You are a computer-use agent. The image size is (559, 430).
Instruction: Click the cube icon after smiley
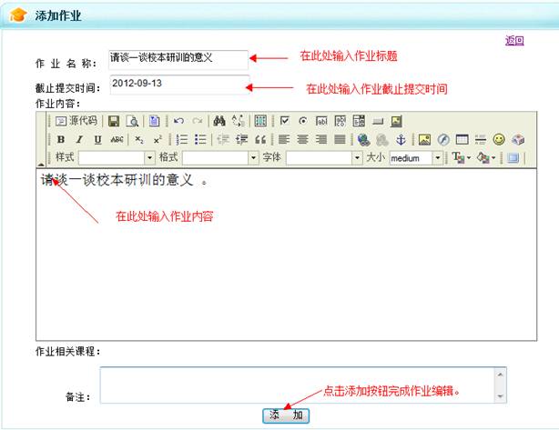[518, 139]
